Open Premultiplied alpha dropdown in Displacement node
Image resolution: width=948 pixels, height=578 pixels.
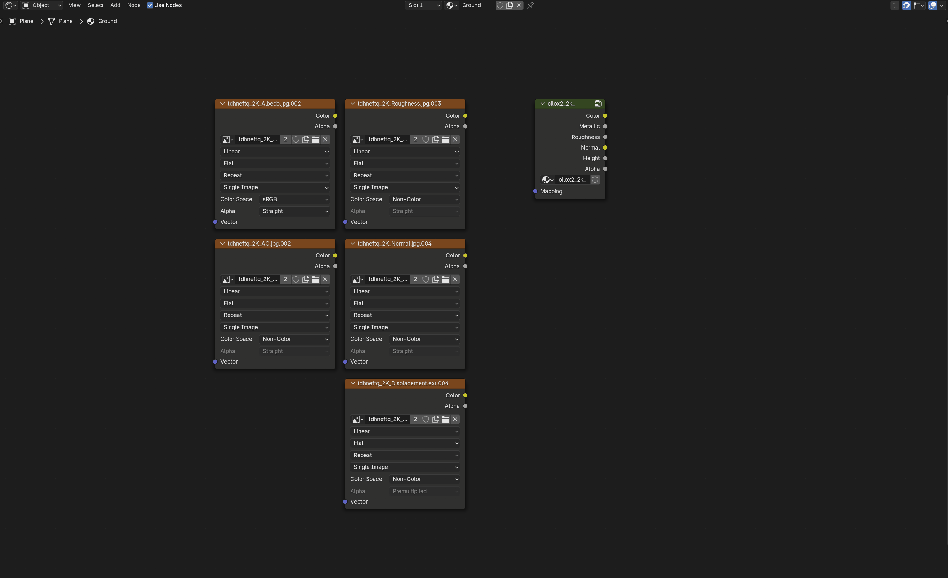pos(424,491)
